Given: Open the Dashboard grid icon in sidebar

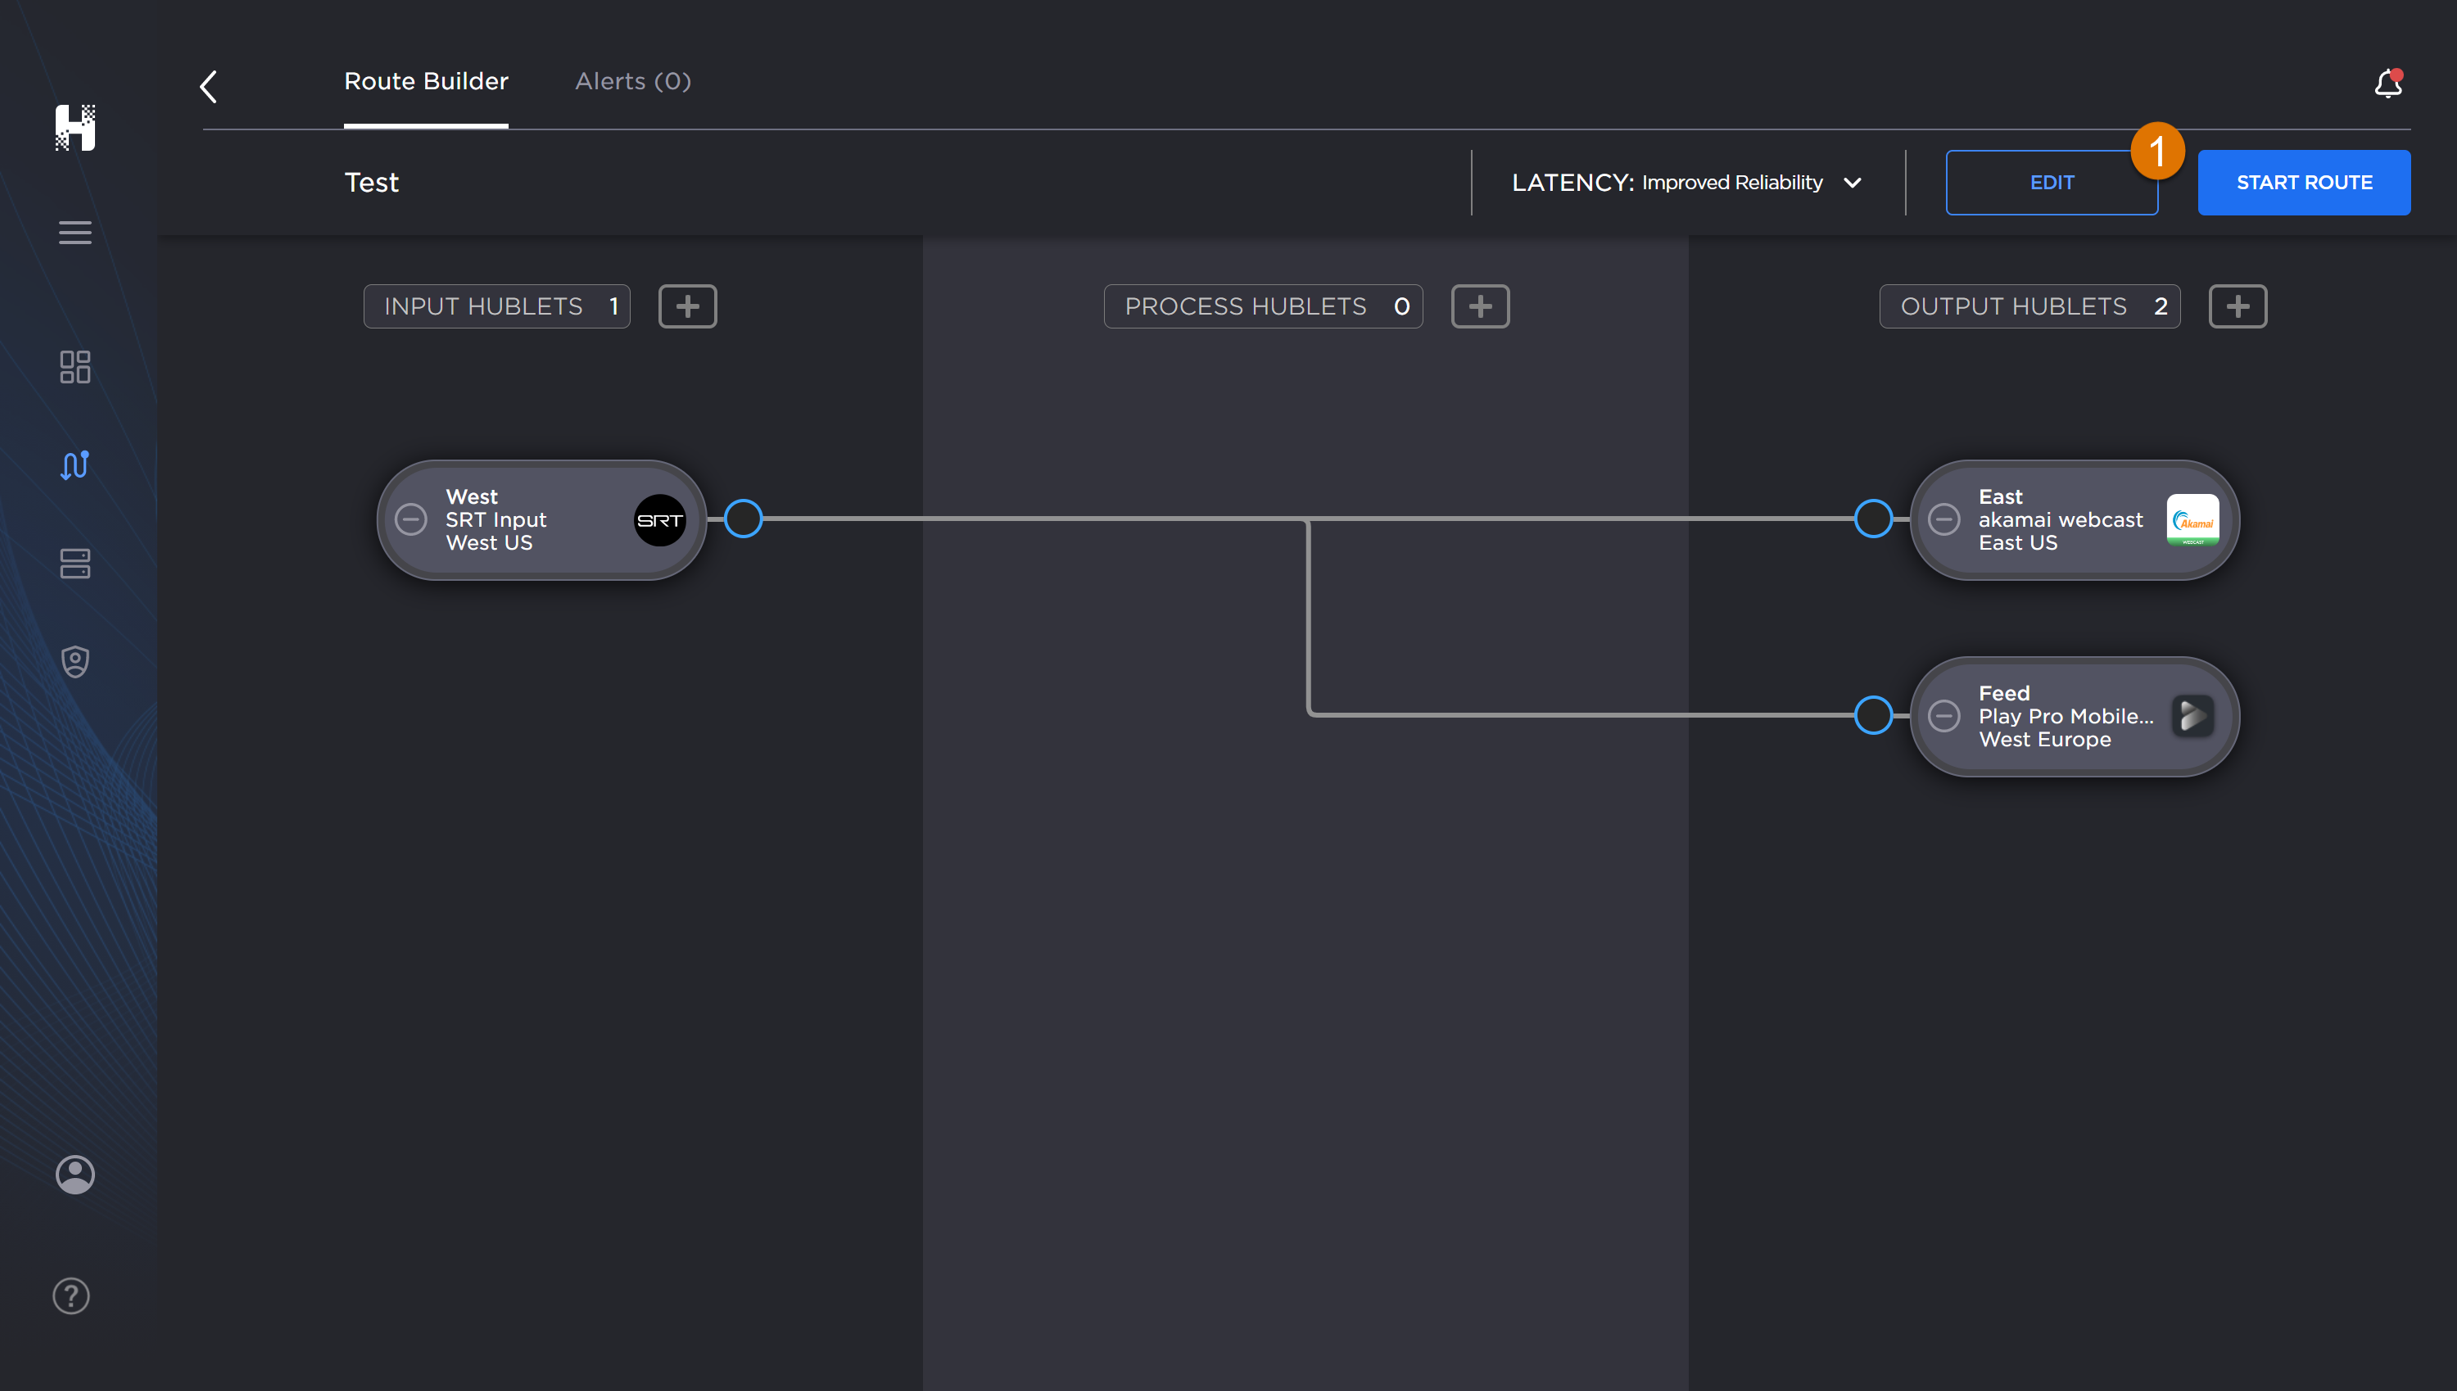Looking at the screenshot, I should point(75,368).
